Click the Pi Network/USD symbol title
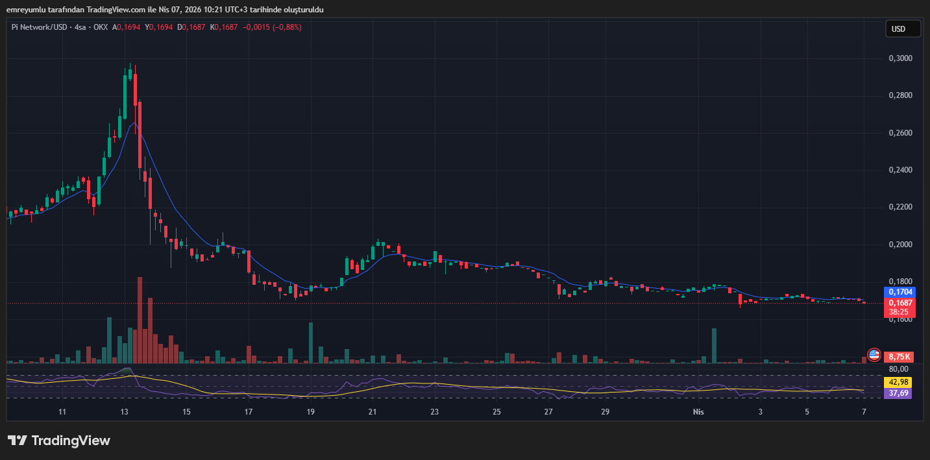930x460 pixels. 40,27
